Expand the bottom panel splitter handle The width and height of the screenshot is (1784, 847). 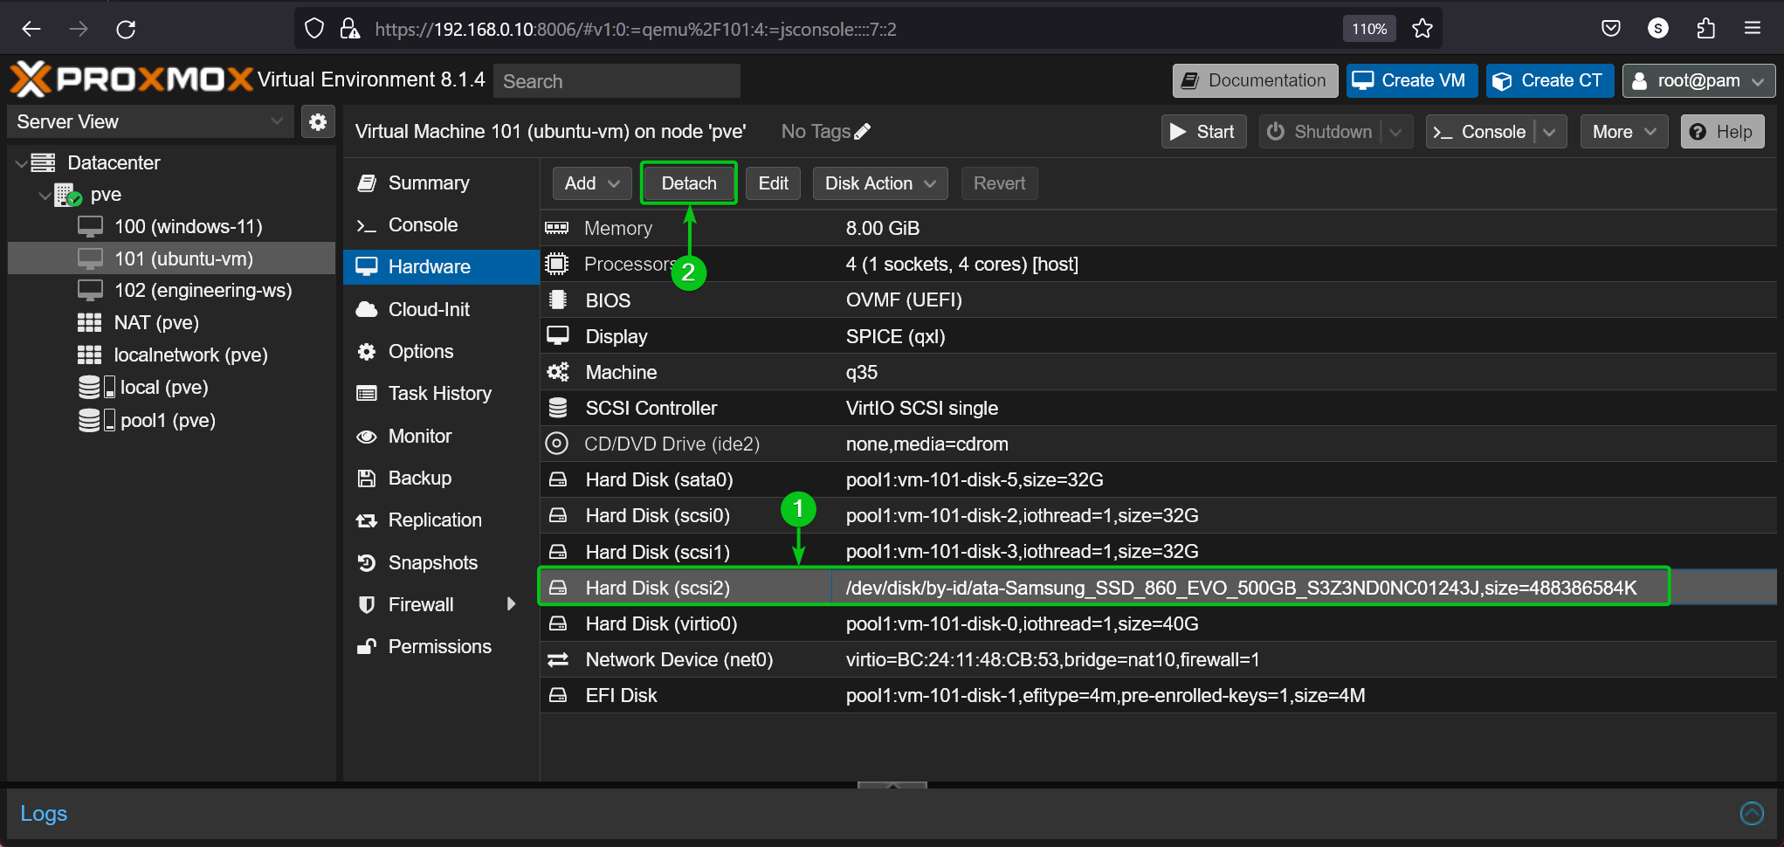[892, 785]
